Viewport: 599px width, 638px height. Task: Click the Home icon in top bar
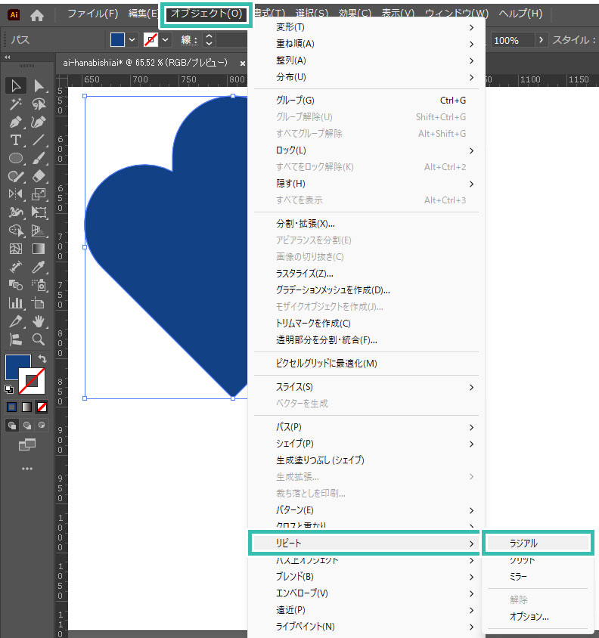[x=37, y=14]
